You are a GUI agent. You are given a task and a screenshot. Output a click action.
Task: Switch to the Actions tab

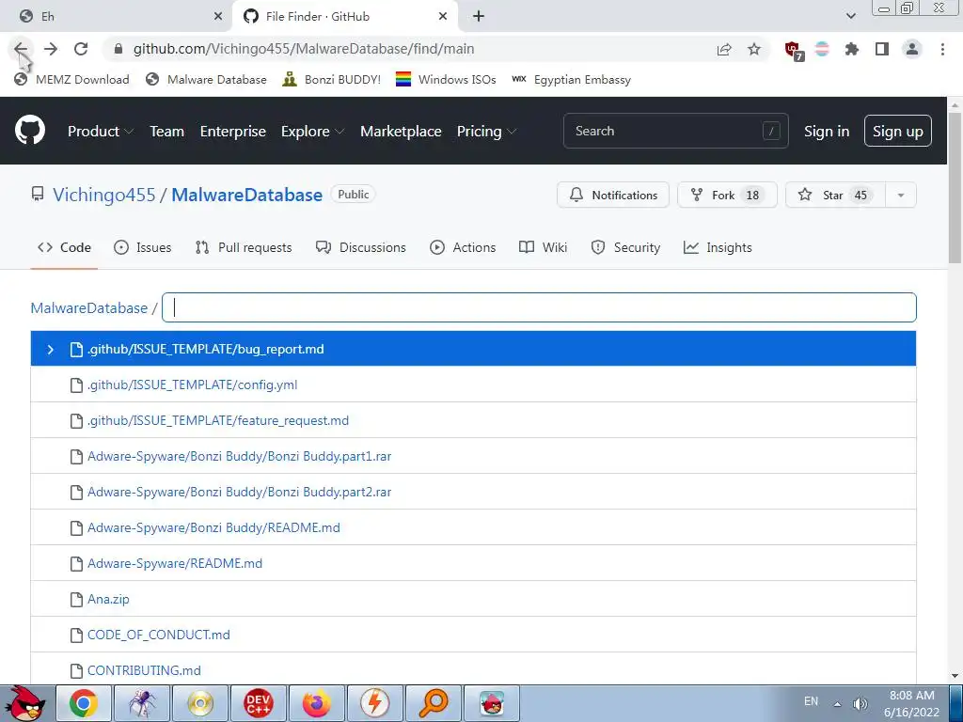pyautogui.click(x=463, y=247)
